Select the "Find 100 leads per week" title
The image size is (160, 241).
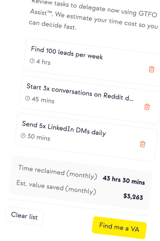(67, 53)
